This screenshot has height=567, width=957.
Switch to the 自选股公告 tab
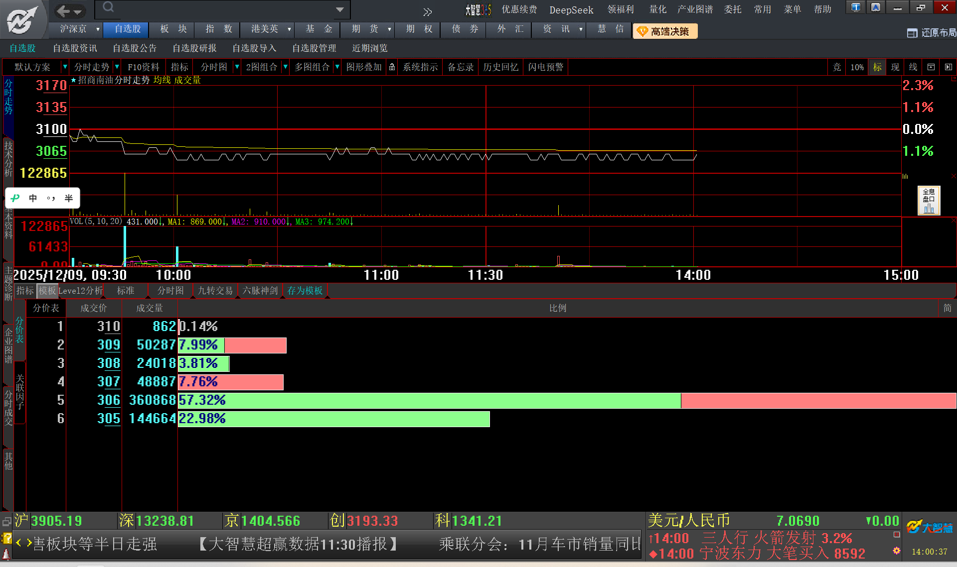click(135, 48)
